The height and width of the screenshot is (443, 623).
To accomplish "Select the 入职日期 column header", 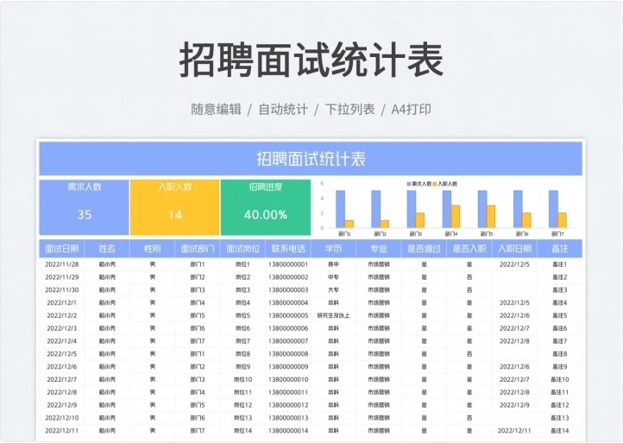I will [x=514, y=249].
